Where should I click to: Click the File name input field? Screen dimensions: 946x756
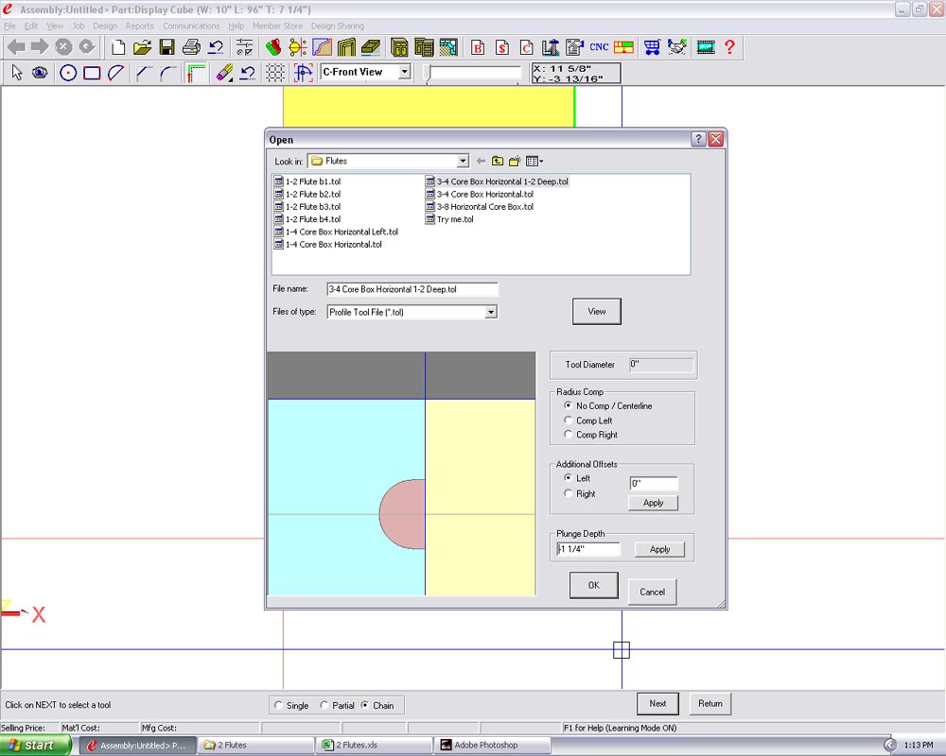[x=412, y=289]
